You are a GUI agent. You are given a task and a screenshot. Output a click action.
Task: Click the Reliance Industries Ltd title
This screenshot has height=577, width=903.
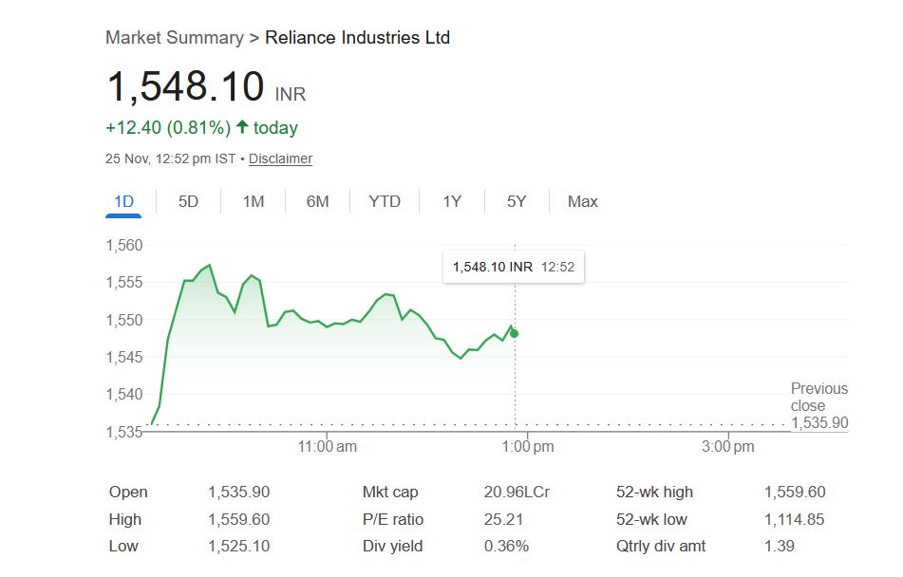[357, 38]
